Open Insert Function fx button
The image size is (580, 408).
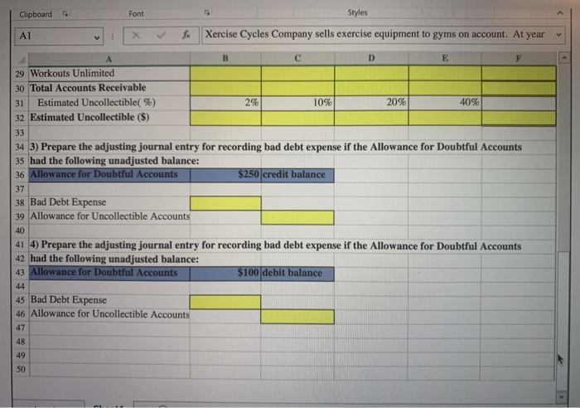tap(186, 35)
